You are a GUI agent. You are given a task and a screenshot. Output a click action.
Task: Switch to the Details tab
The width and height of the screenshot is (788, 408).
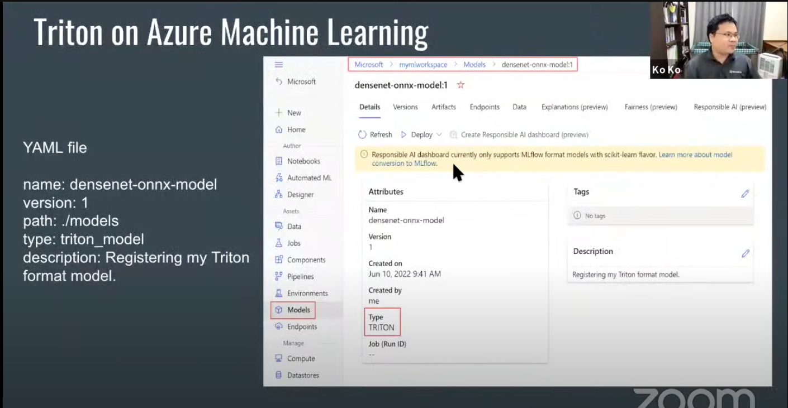(x=370, y=107)
